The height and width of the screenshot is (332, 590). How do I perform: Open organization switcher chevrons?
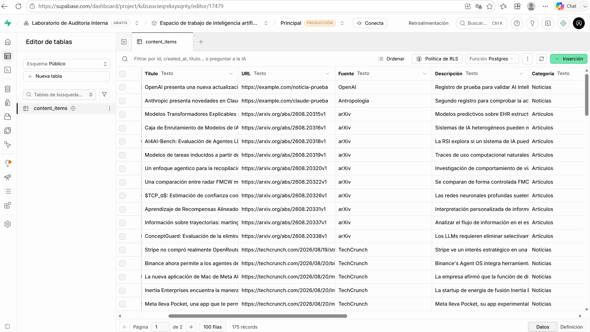[x=137, y=23]
